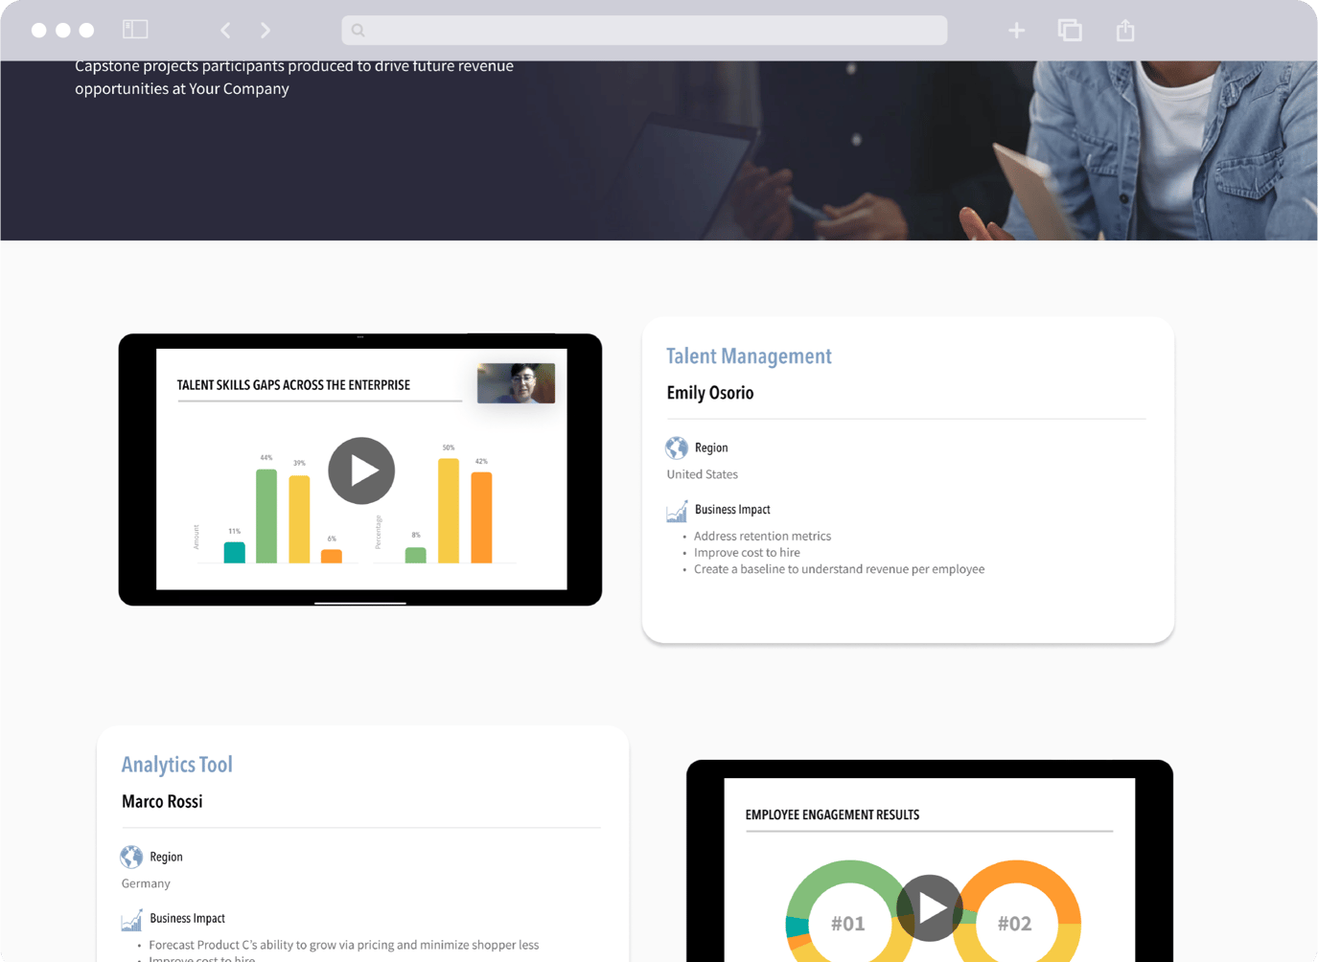Viewport: 1318px width, 962px height.
Task: Click the Business Impact chart icon under Talent Management
Action: pos(677,511)
